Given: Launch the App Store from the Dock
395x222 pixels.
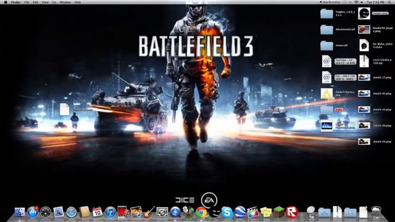Looking at the screenshot, I should click(33, 212).
